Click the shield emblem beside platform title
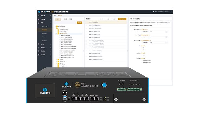This screenshot has height=114, width=204. [53, 12]
